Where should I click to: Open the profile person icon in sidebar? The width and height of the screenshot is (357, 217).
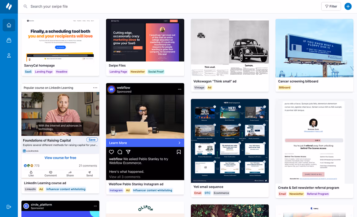click(9, 55)
